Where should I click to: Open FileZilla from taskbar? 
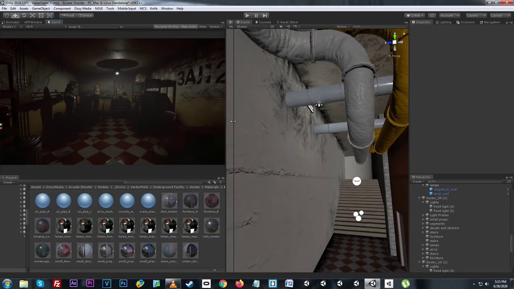(x=57, y=284)
